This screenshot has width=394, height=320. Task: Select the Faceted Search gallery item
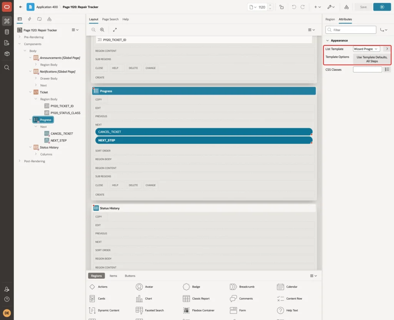coord(150,310)
